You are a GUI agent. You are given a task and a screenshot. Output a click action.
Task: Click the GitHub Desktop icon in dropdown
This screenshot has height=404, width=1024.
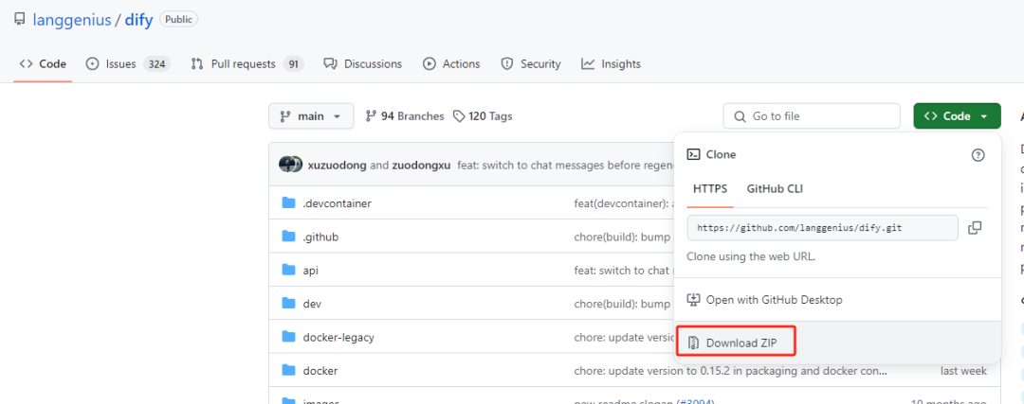pyautogui.click(x=693, y=300)
